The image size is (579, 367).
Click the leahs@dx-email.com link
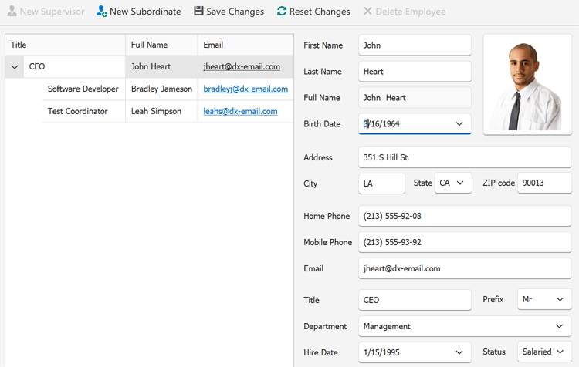240,112
